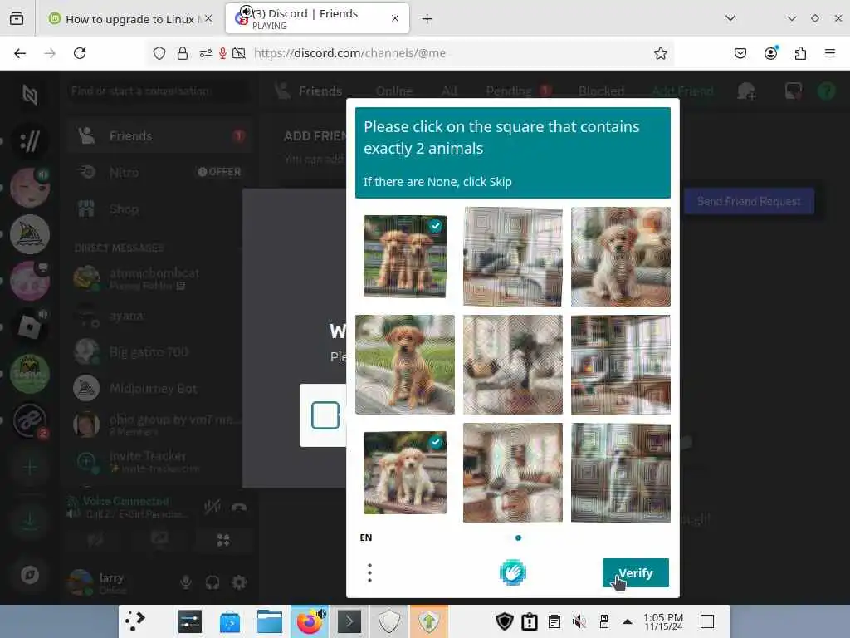Toggle microphone mute in user panel

coord(186,582)
